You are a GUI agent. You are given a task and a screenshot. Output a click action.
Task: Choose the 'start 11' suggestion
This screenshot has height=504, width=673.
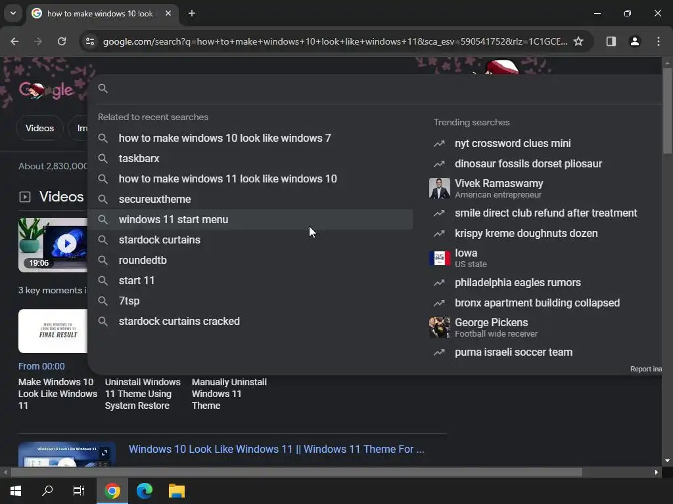point(250,281)
